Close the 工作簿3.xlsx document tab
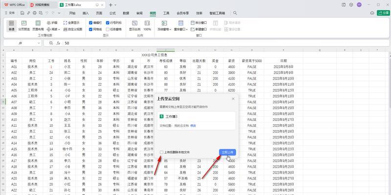The height and width of the screenshot is (195, 391). (x=103, y=5)
